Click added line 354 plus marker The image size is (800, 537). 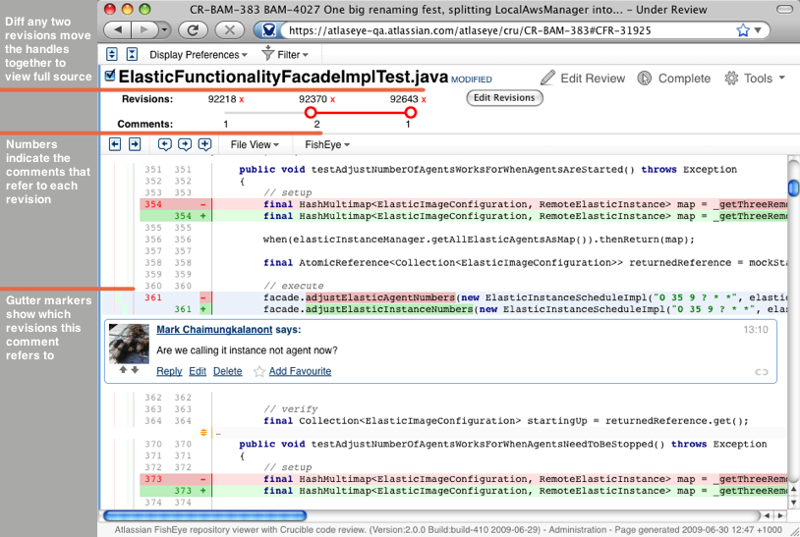(x=203, y=216)
